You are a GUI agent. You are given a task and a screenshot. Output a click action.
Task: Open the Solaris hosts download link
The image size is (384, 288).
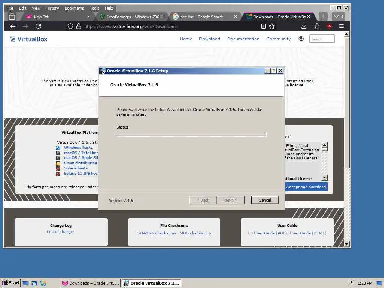coord(76,168)
